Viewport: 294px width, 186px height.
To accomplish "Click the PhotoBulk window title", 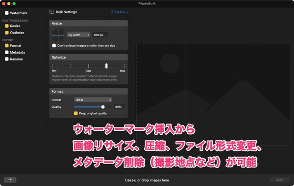I will pos(147,3).
